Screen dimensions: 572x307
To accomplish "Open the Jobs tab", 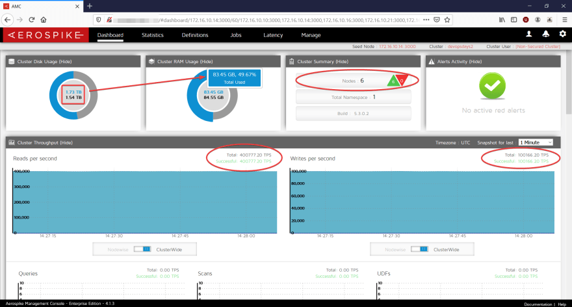I will (236, 35).
